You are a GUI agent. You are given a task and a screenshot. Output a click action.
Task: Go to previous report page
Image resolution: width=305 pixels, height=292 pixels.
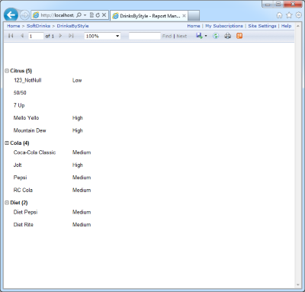point(22,36)
